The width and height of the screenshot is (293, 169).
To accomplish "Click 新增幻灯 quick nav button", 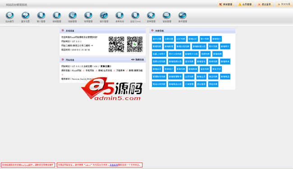I will pos(193,39).
